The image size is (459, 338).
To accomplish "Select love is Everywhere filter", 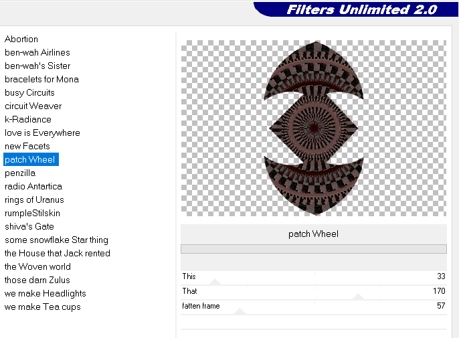I will 42,133.
